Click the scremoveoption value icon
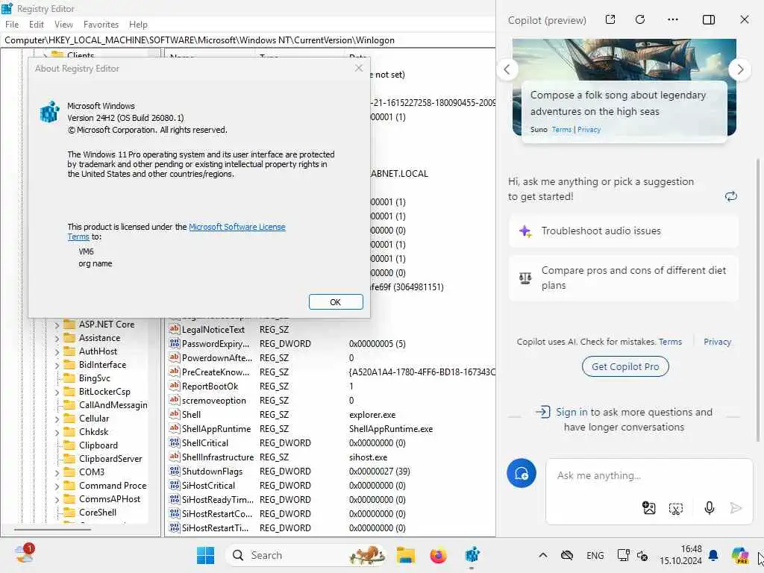 point(174,400)
